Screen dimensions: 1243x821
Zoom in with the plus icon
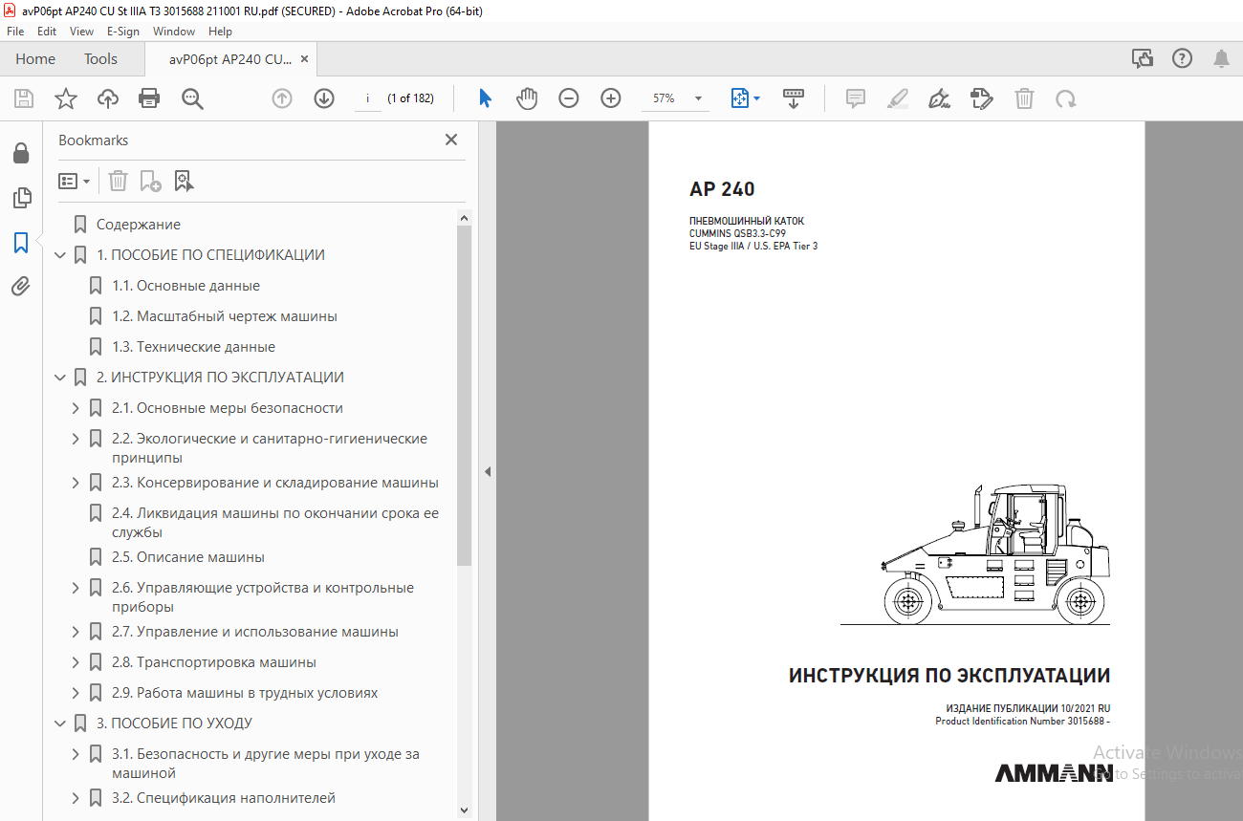click(x=611, y=98)
